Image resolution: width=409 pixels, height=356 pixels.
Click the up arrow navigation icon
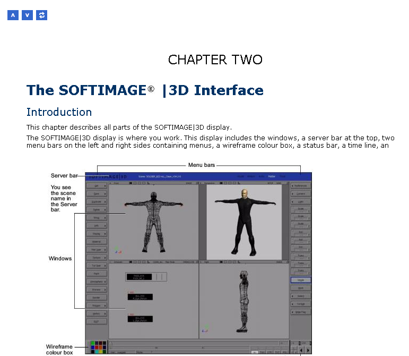pos(13,15)
